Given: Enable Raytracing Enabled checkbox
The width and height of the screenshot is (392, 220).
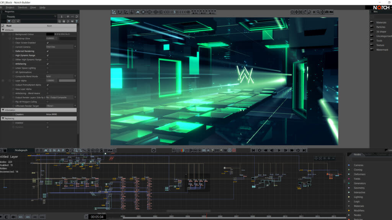Looking at the screenshot, I should pyautogui.click(x=47, y=123).
